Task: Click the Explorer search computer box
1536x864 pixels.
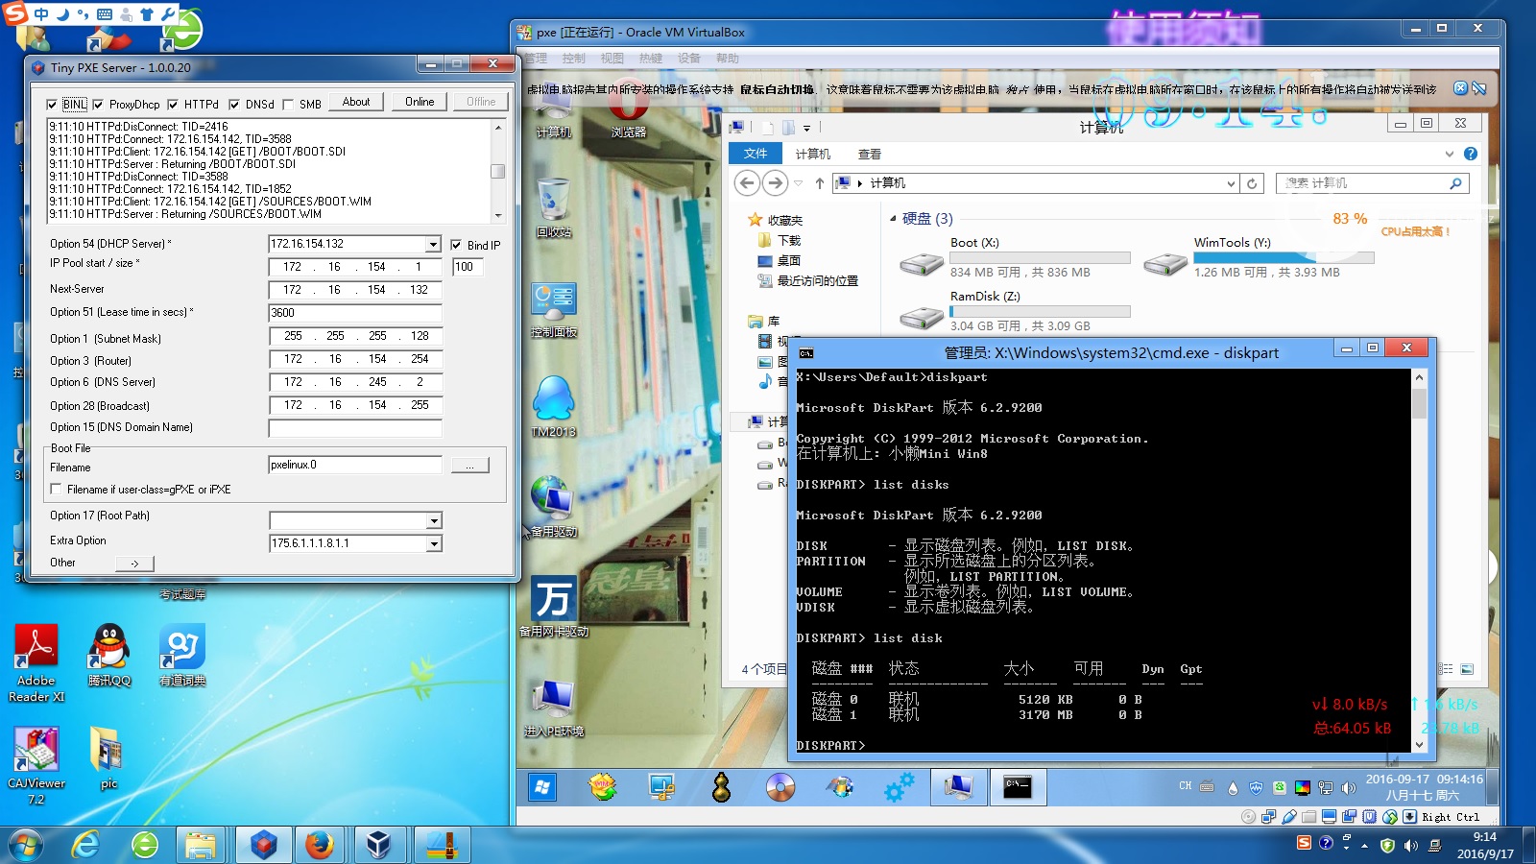Action: click(1372, 183)
